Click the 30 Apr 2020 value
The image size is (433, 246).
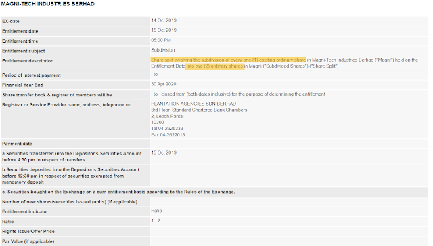point(164,84)
